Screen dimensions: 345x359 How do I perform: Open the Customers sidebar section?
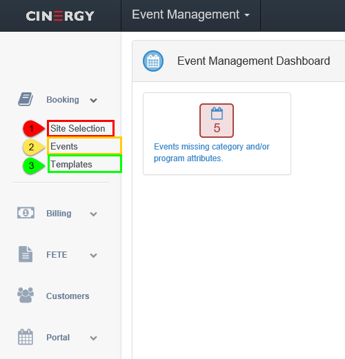pyautogui.click(x=68, y=296)
